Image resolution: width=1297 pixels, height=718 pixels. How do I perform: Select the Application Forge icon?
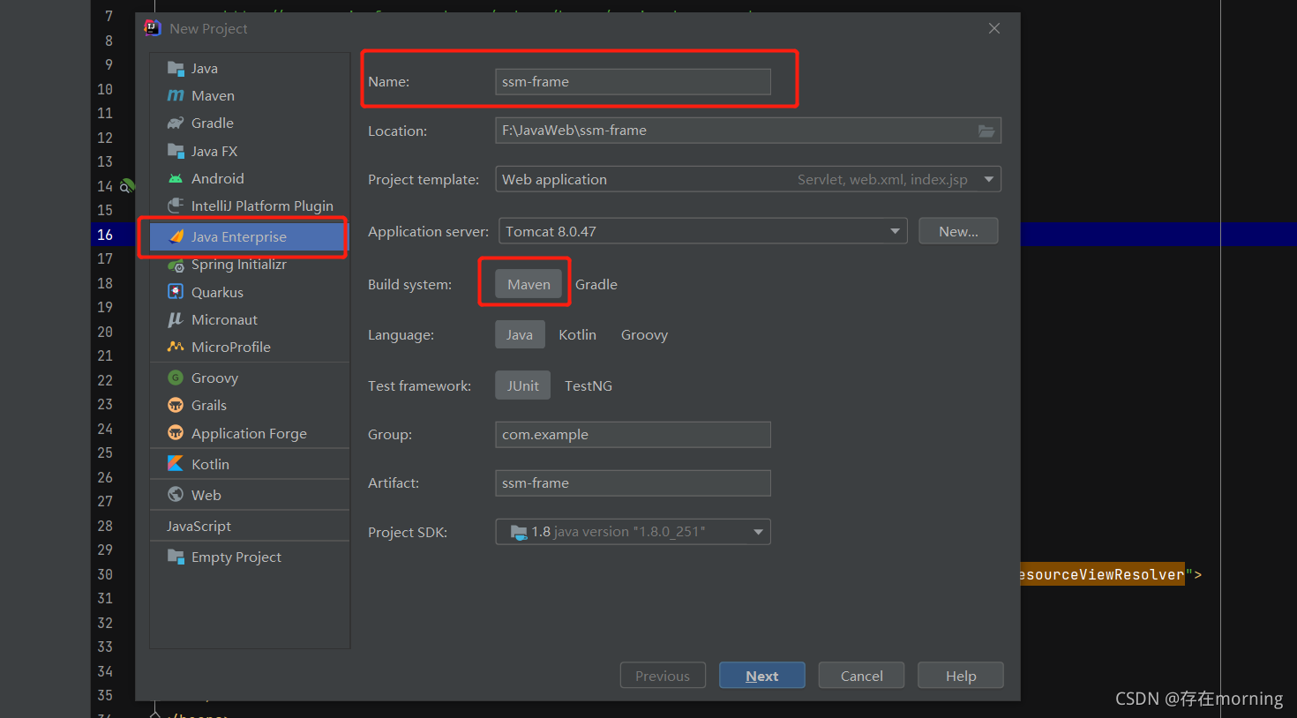[x=176, y=433]
